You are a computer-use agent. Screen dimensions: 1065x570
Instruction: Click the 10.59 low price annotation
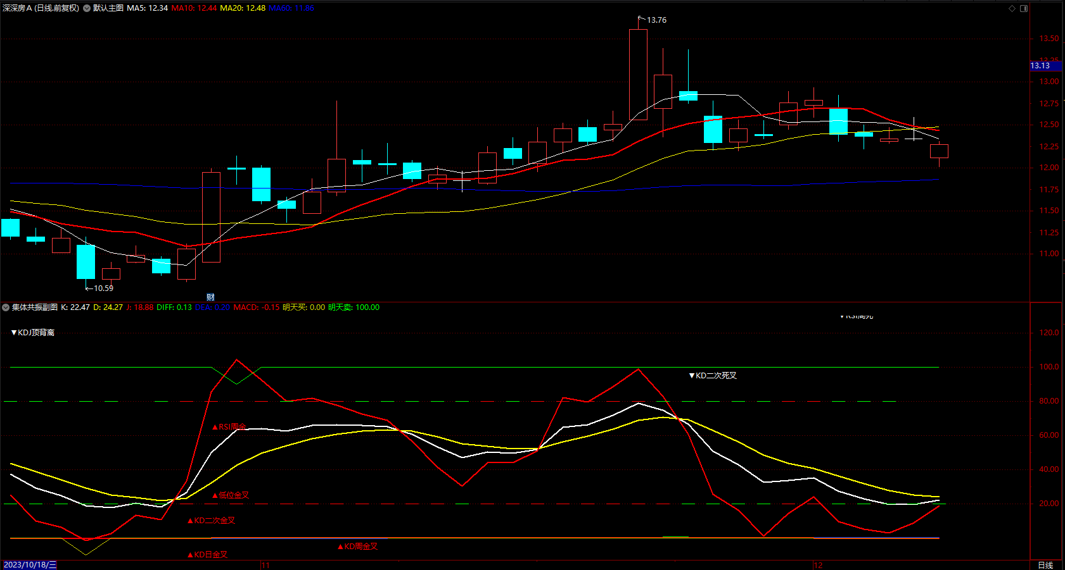coord(103,288)
